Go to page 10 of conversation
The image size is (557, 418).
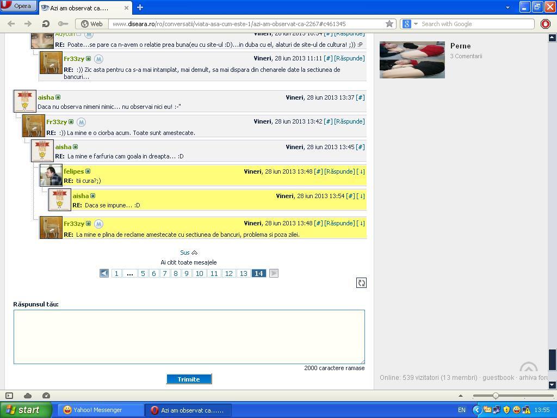pos(199,273)
